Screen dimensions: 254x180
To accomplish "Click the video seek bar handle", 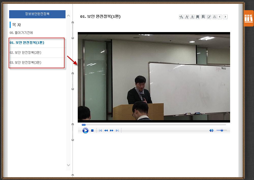I will pos(84,125).
